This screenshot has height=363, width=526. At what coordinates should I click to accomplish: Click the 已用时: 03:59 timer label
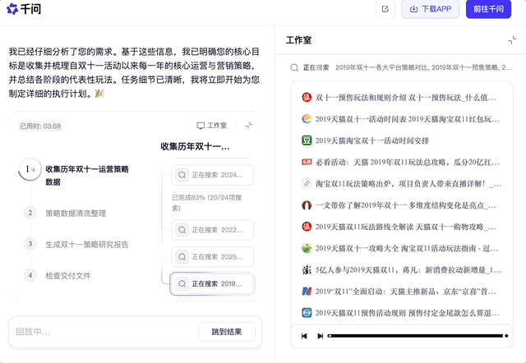click(40, 126)
